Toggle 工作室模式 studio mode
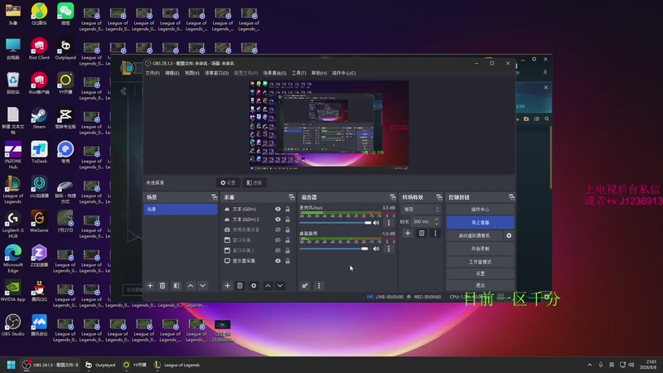 click(480, 262)
